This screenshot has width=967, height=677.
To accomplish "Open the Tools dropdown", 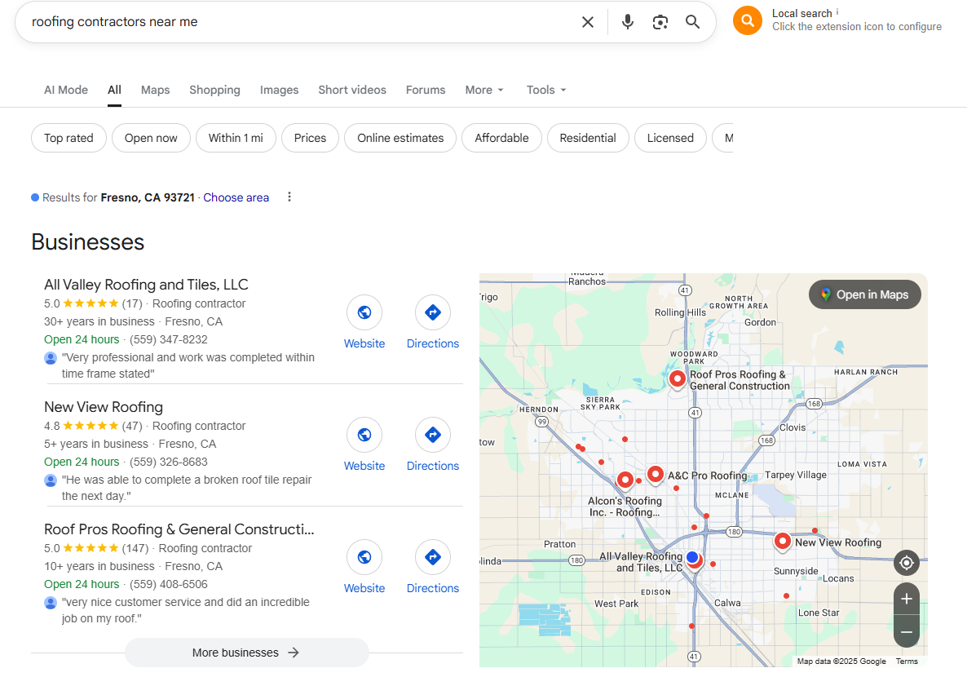I will pos(545,90).
